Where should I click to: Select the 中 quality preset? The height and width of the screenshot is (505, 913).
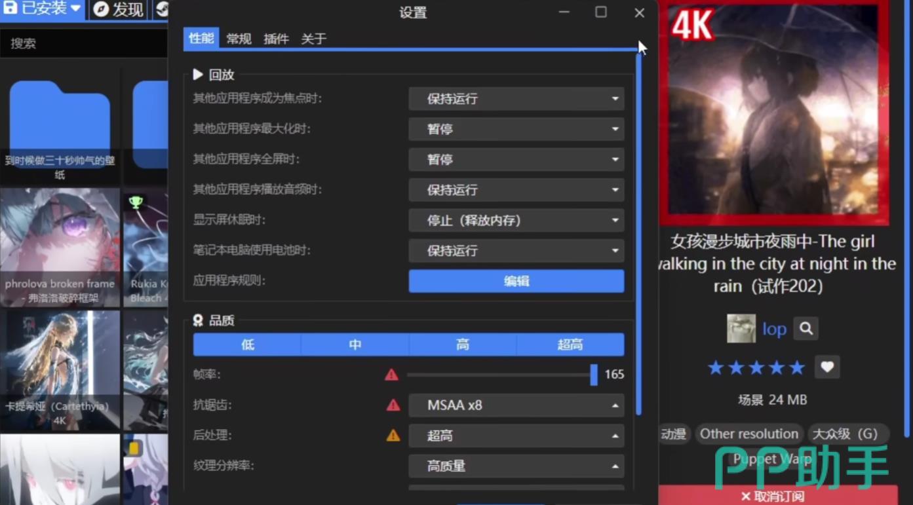coord(355,345)
